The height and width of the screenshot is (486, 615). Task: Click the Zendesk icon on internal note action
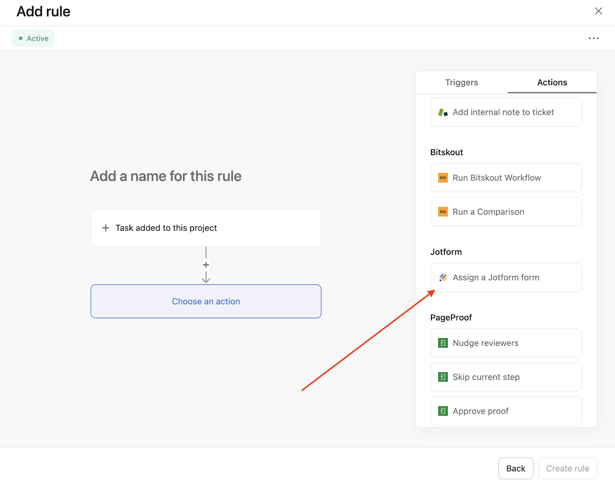[x=443, y=113]
